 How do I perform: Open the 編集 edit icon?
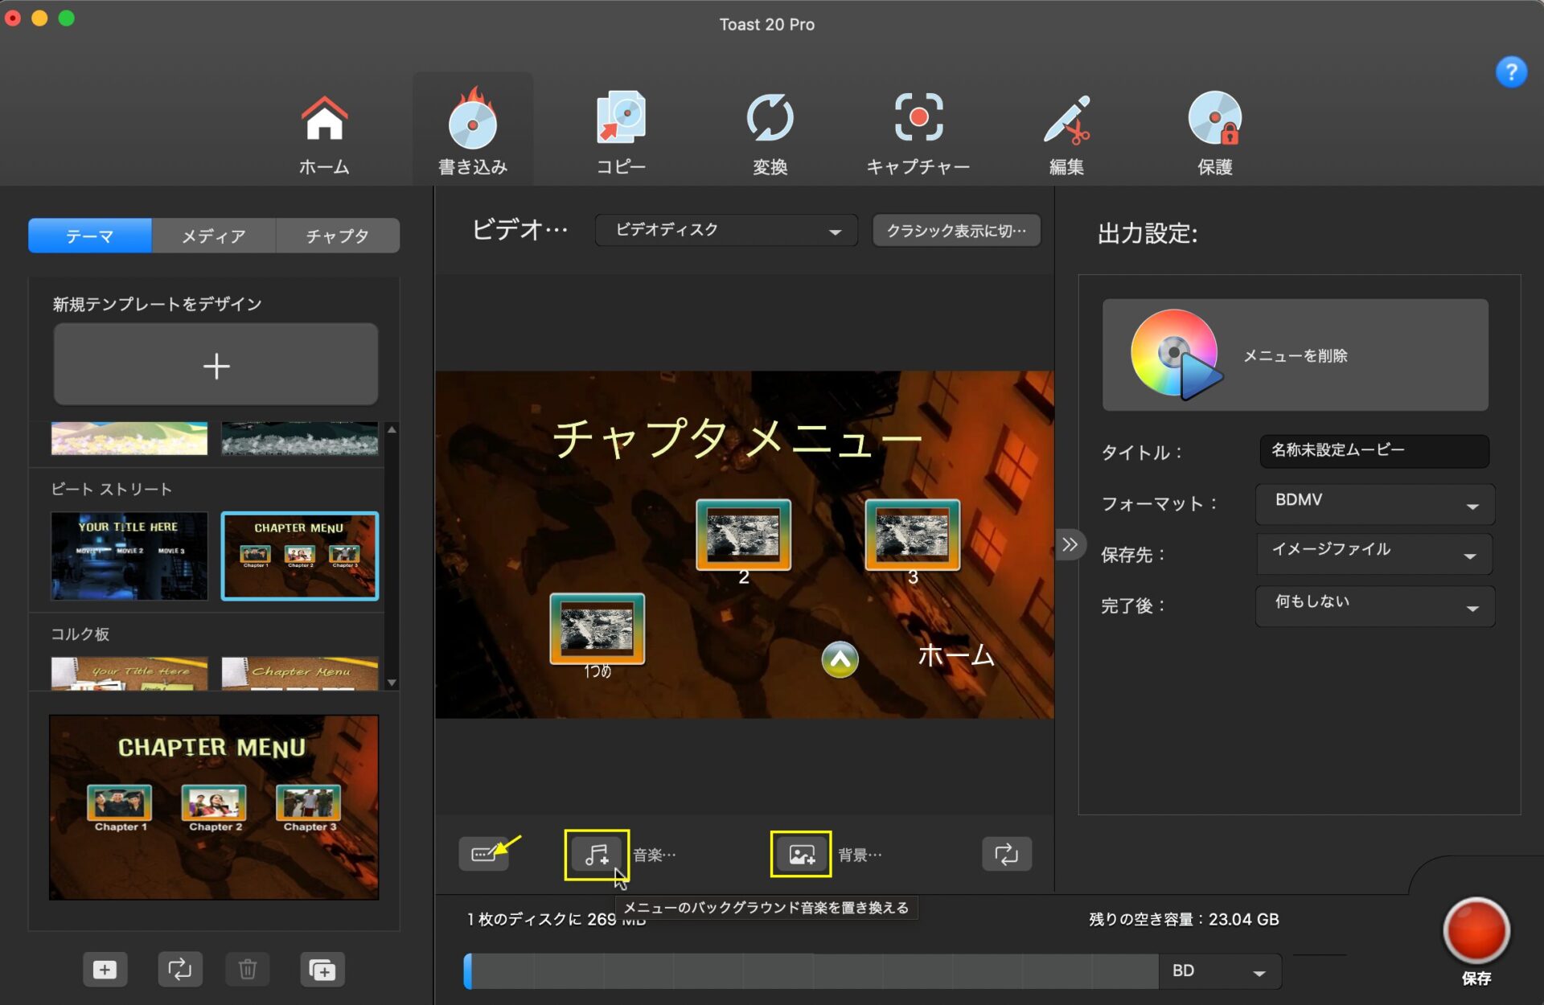coord(1066,119)
